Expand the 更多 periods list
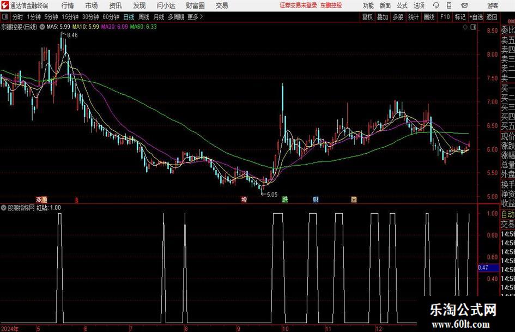Image resolution: width=515 pixels, height=332 pixels. pyautogui.click(x=195, y=17)
